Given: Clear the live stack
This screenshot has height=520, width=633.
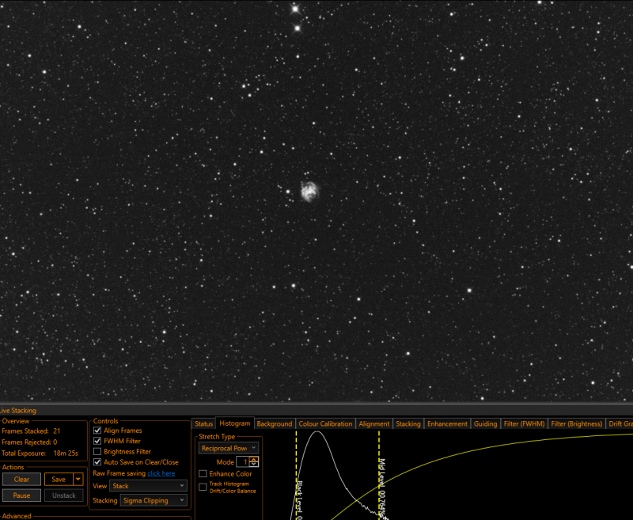Looking at the screenshot, I should pyautogui.click(x=22, y=479).
